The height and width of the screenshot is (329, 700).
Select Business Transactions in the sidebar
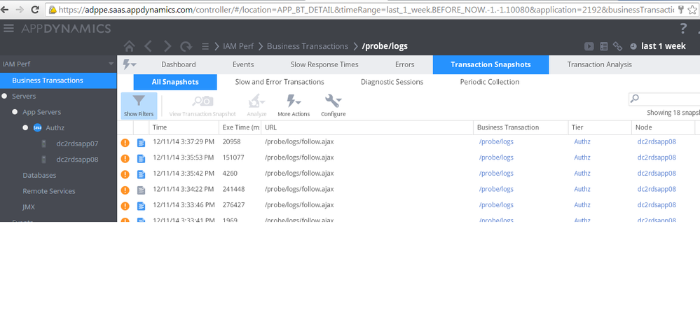(58, 80)
